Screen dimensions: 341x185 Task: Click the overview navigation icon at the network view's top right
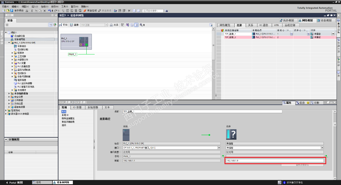[211, 25]
